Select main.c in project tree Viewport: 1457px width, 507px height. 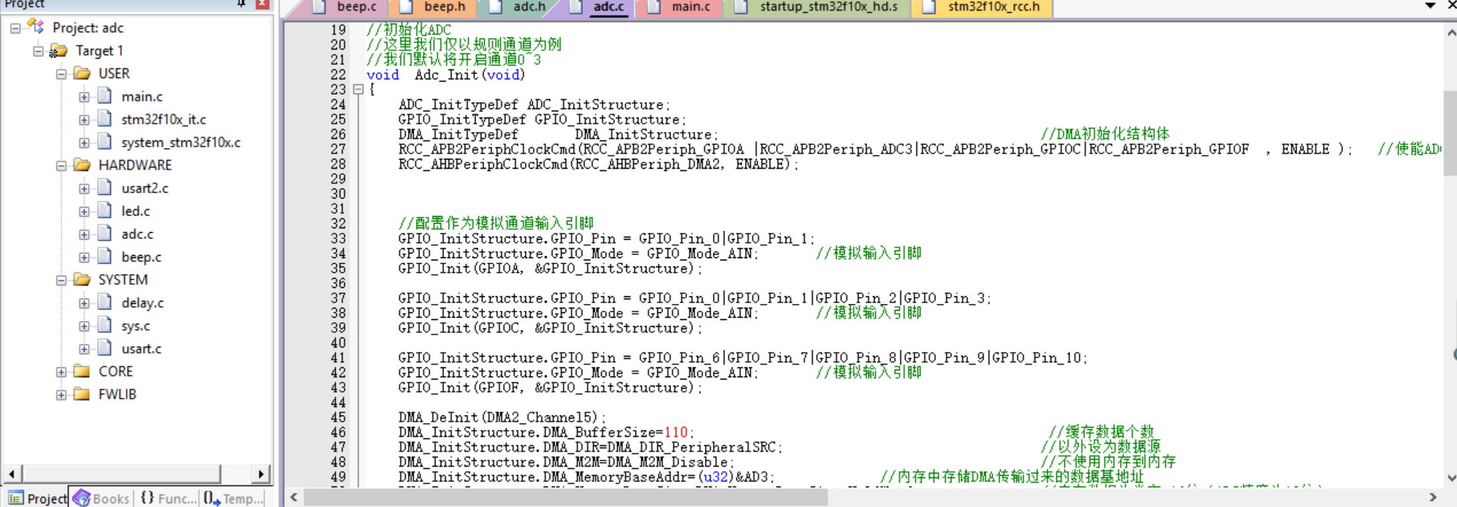142,96
